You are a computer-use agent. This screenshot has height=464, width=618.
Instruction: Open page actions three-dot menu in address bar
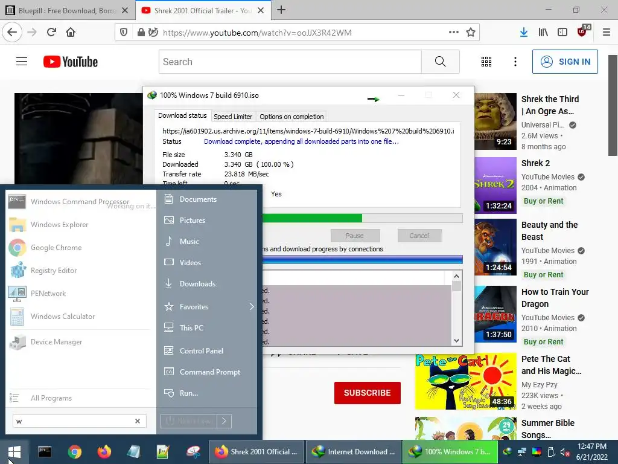tap(454, 33)
